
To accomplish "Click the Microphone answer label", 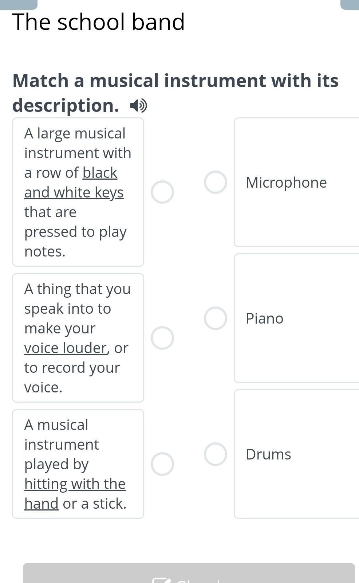I will (x=286, y=182).
